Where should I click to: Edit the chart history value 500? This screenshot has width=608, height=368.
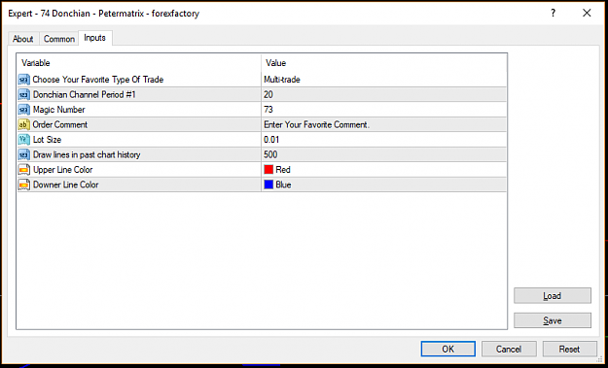384,154
